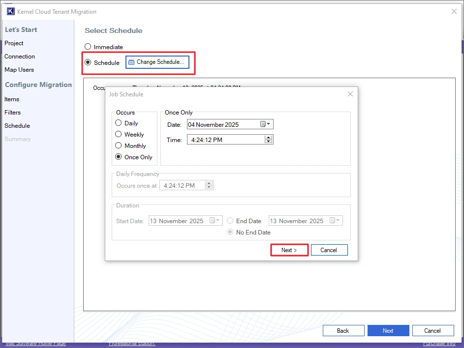The height and width of the screenshot is (348, 464).
Task: Close the Job Schedule dialog
Action: [350, 94]
